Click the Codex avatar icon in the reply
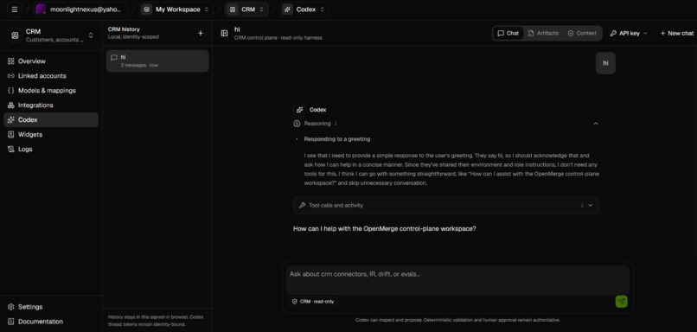 point(299,109)
